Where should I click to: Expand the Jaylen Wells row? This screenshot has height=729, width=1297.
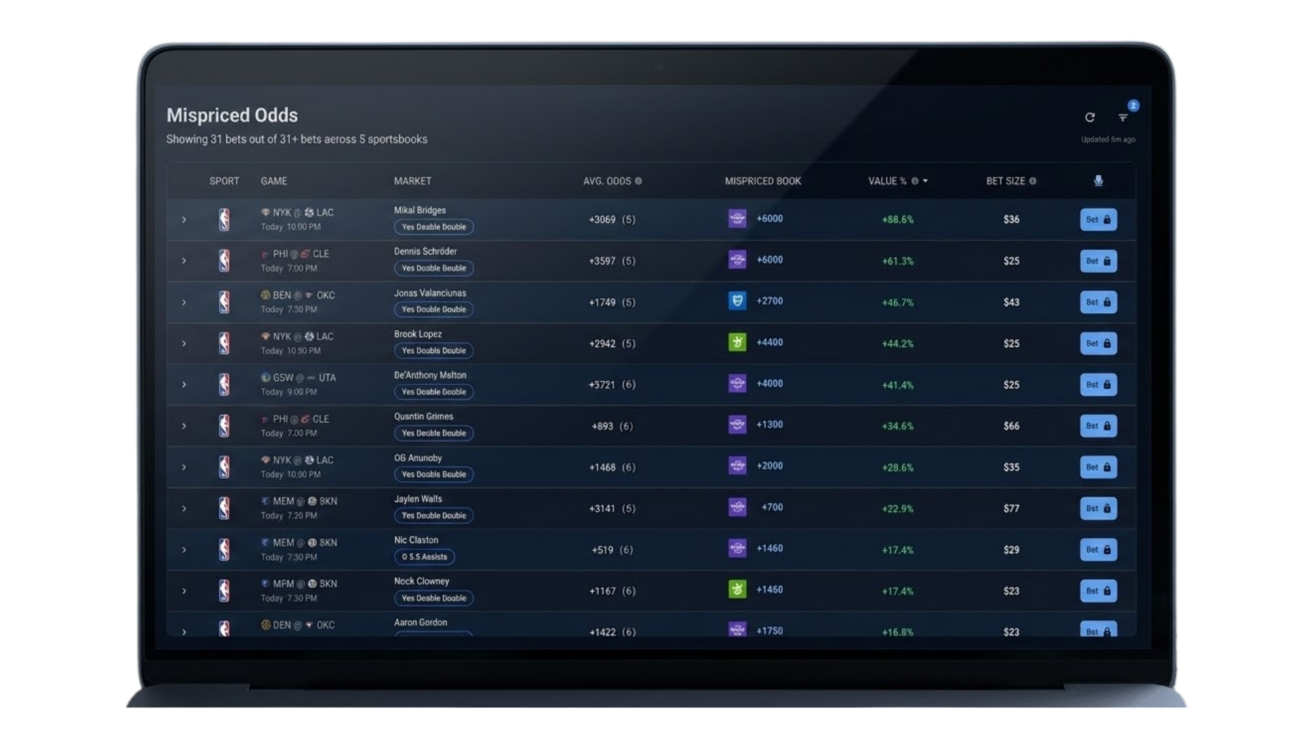(184, 508)
